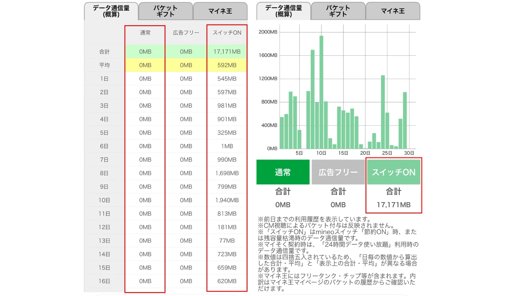Image resolution: width=513 pixels, height=296 pixels.
Task: Select the 通常 column header in the table
Action: (x=145, y=33)
